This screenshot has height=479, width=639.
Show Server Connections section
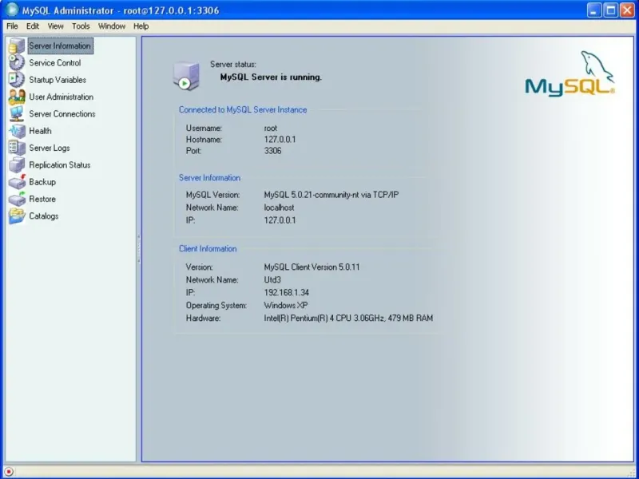tap(62, 114)
